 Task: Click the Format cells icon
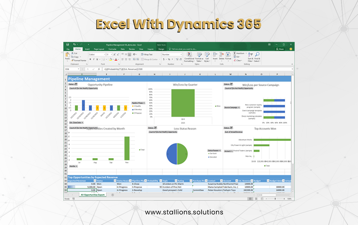(228, 55)
